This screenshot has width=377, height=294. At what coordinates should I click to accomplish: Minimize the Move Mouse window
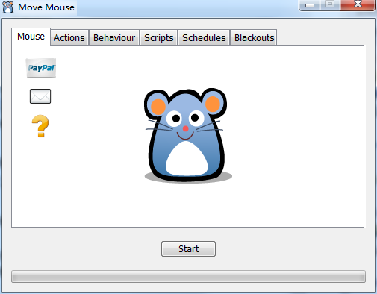coord(310,5)
